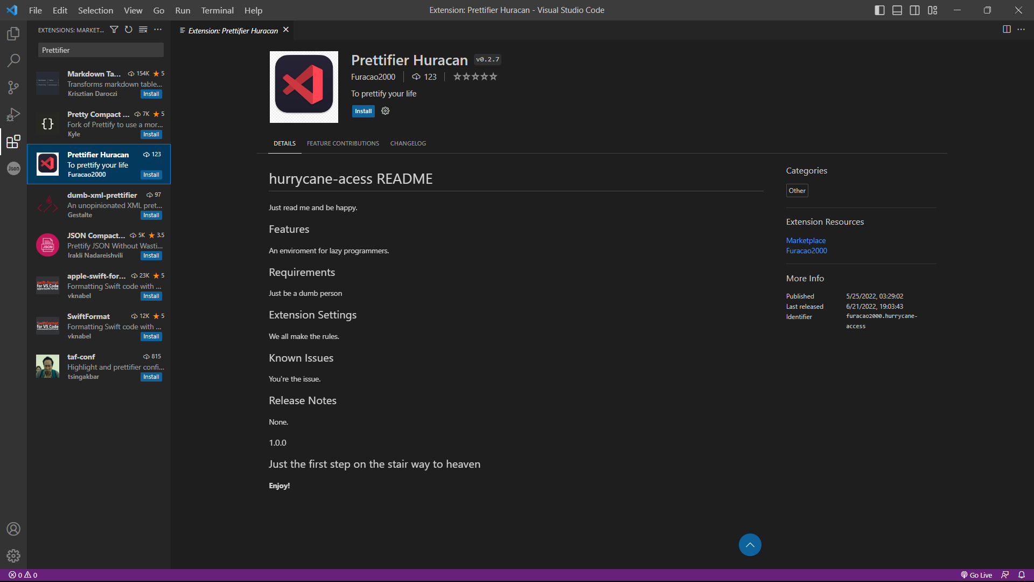Image resolution: width=1034 pixels, height=582 pixels.
Task: Install JSON Compact extension from list
Action: tap(151, 255)
